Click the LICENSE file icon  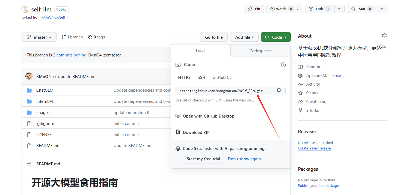point(29,135)
